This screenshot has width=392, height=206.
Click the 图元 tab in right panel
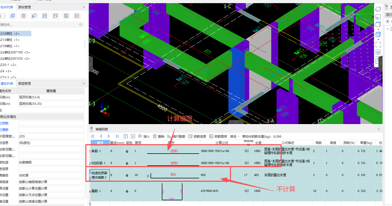389,15
